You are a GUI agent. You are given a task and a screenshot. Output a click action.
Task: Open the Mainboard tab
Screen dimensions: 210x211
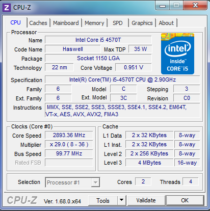coord(66,23)
